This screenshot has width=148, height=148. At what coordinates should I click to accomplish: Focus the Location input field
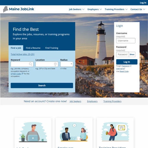coord(47,64)
